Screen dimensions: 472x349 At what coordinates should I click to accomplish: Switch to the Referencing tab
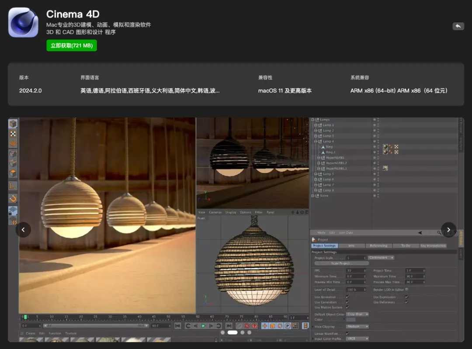click(x=378, y=246)
